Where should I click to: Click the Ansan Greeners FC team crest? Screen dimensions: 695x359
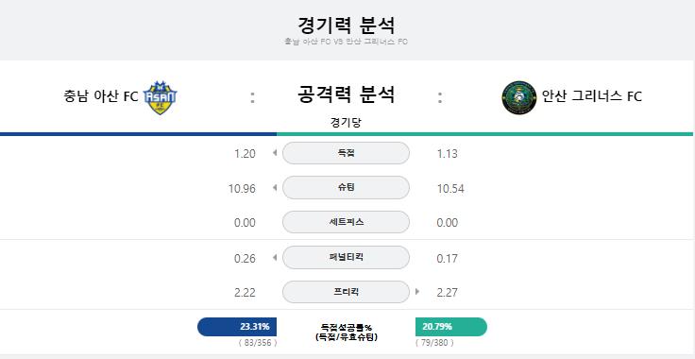point(519,97)
